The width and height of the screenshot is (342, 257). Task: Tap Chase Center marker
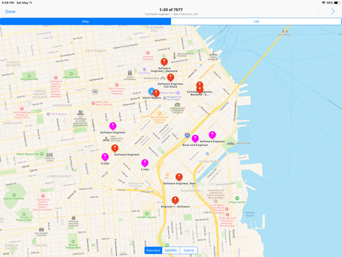click(237, 199)
